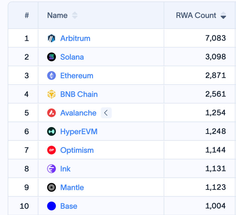Click the Ethereum logo icon

(52, 76)
